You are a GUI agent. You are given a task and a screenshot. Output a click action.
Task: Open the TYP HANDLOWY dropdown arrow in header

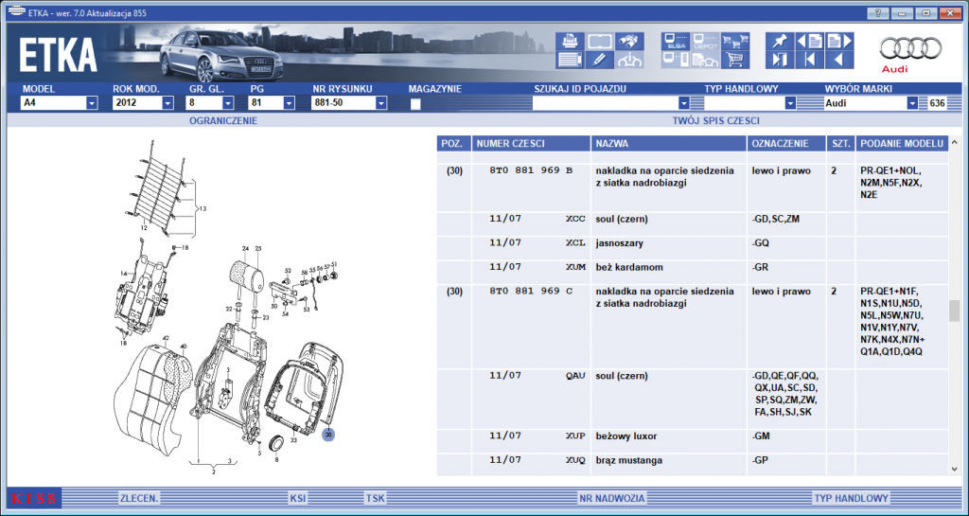pos(790,103)
